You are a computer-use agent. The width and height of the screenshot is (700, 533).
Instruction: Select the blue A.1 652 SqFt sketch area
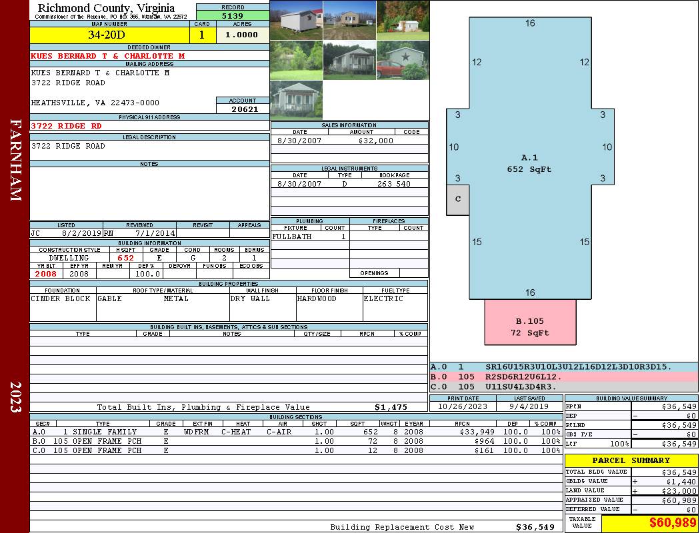[529, 163]
